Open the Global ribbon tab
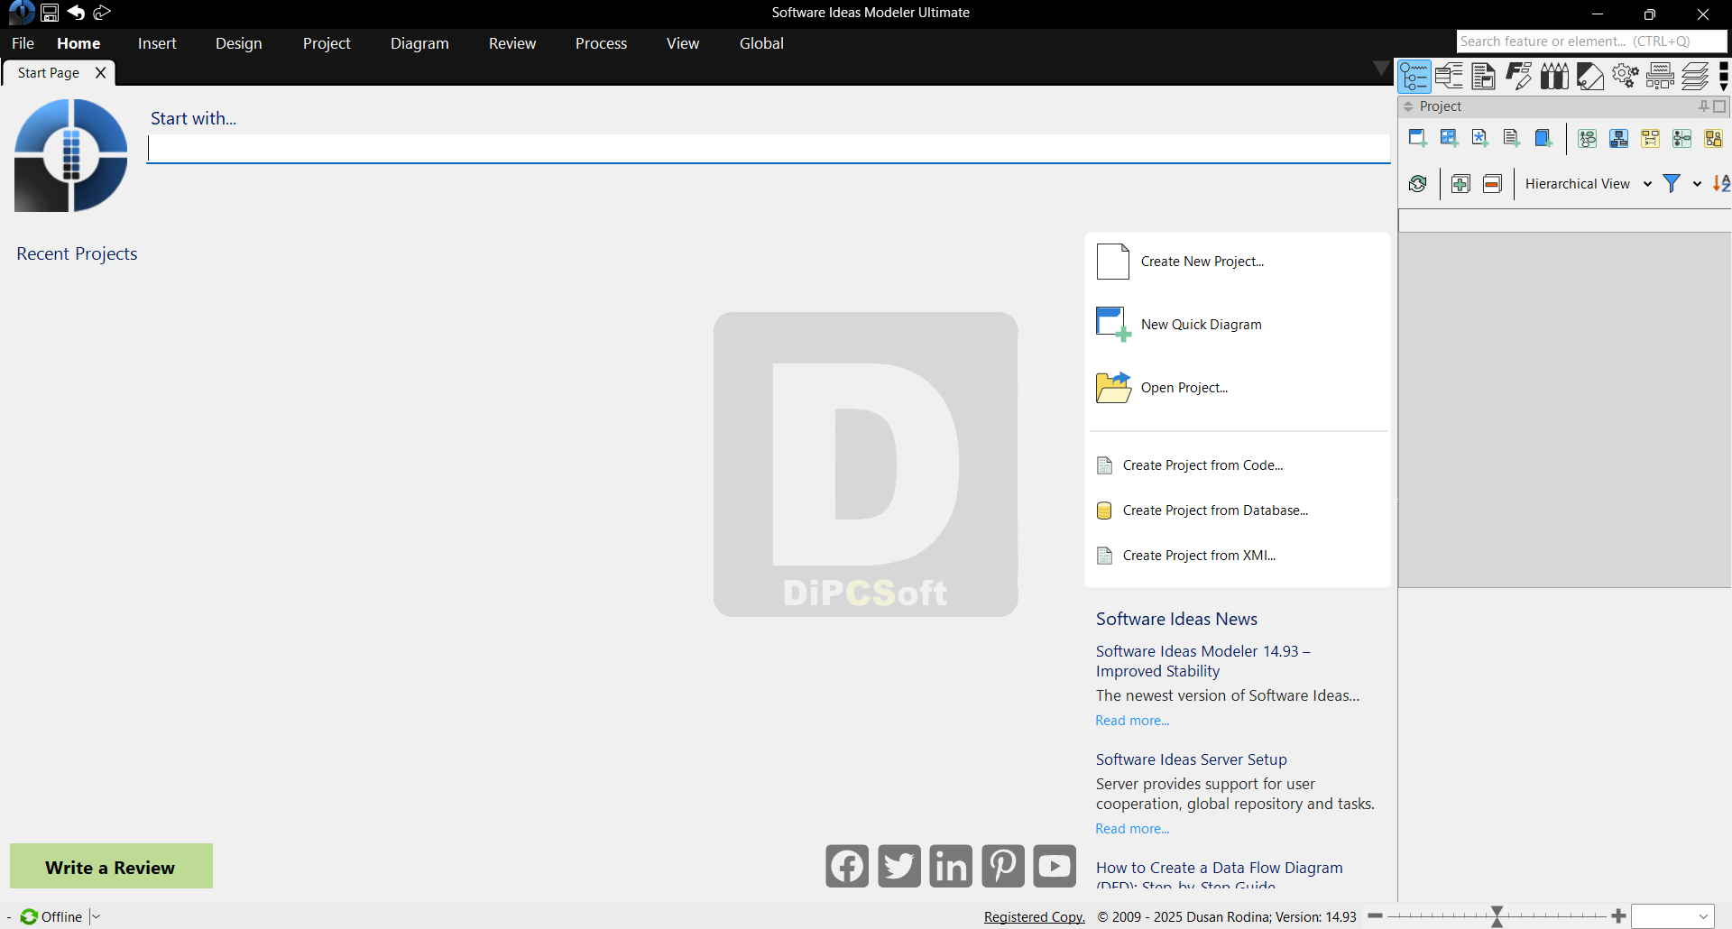 click(761, 43)
